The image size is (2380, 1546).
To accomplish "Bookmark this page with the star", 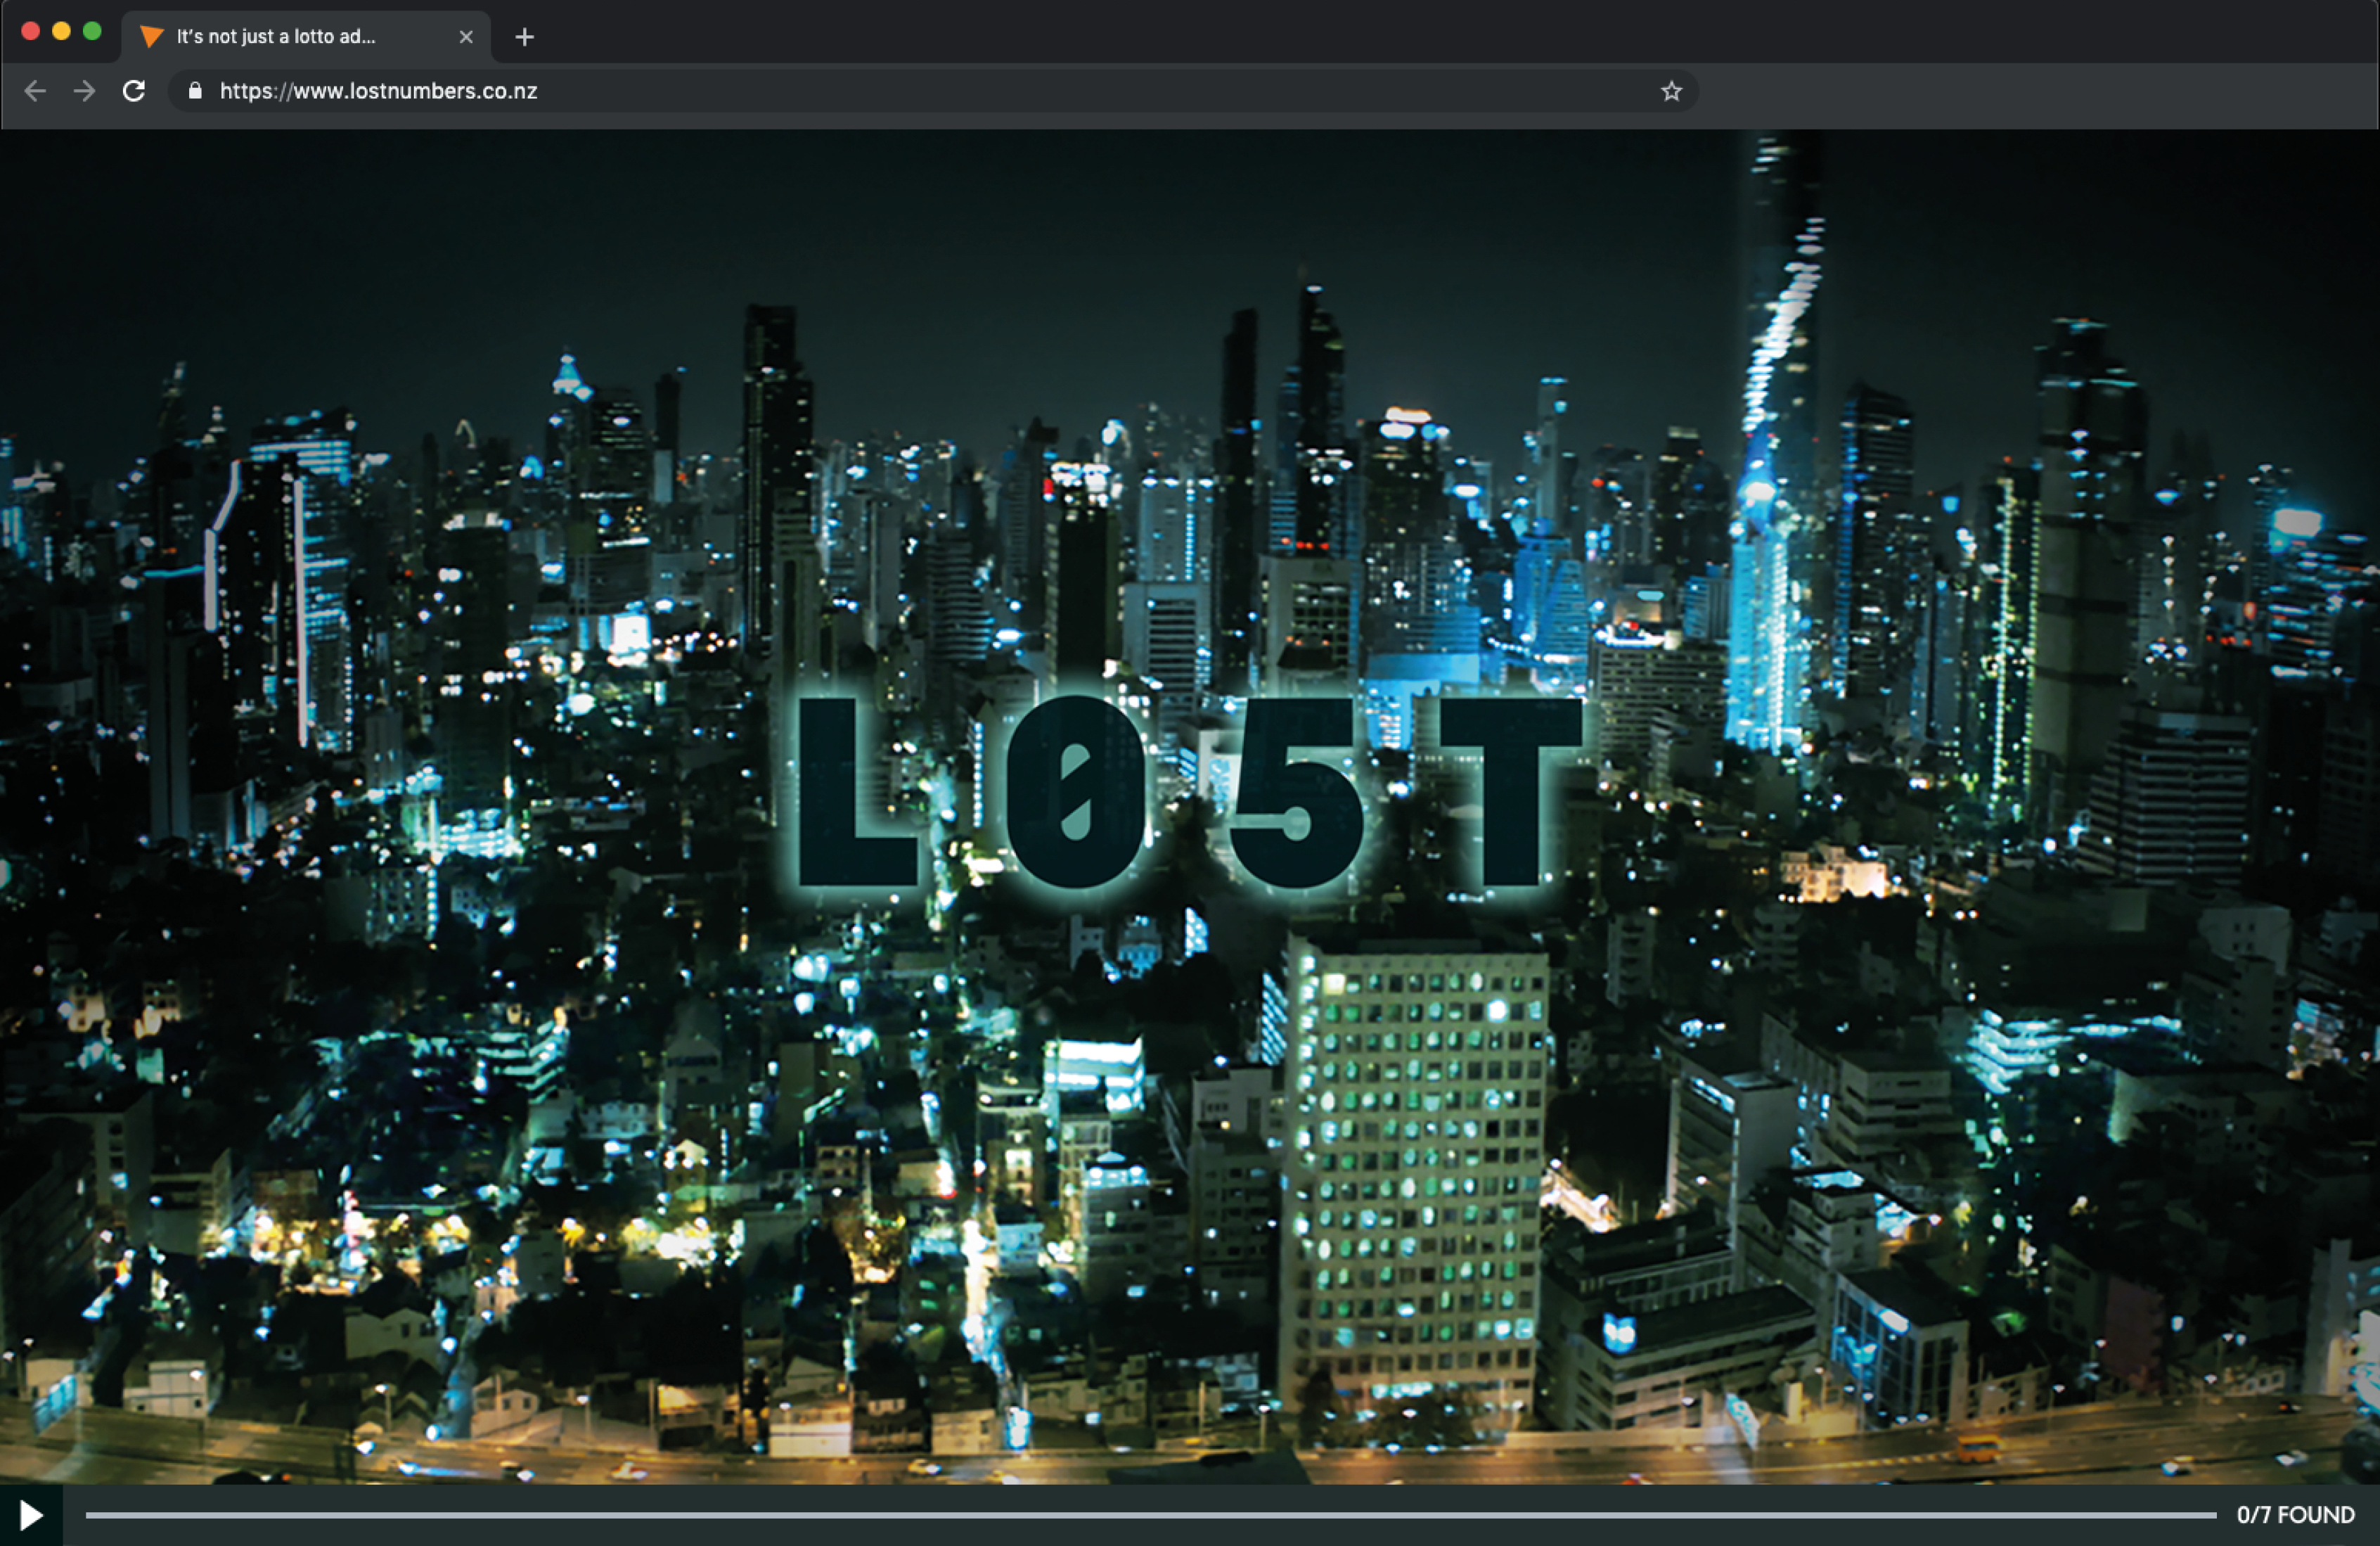I will click(1671, 91).
